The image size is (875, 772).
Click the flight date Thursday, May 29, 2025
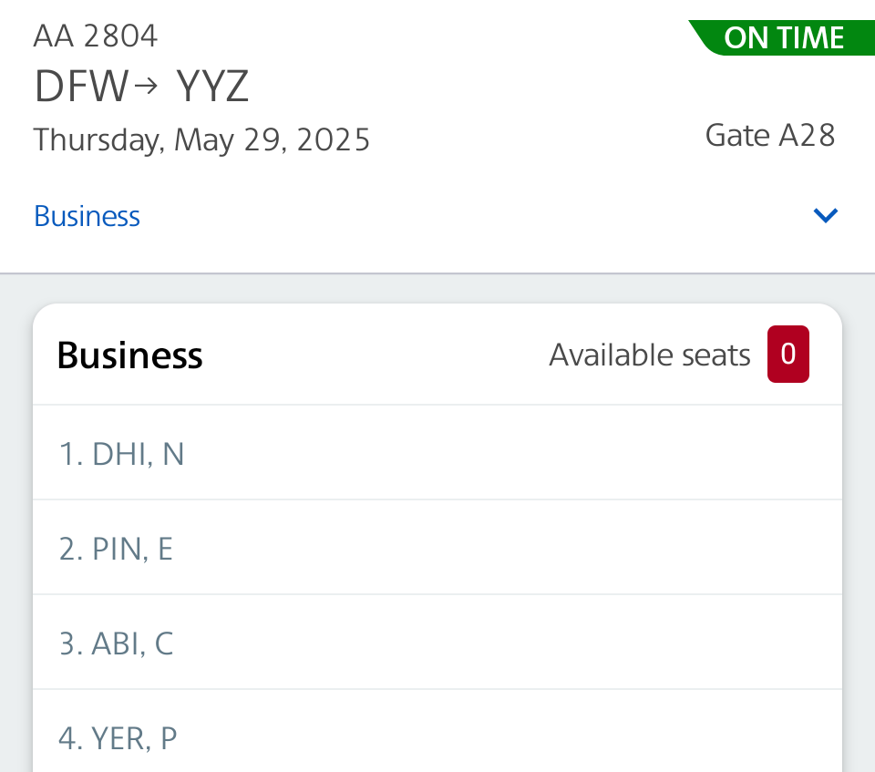201,139
